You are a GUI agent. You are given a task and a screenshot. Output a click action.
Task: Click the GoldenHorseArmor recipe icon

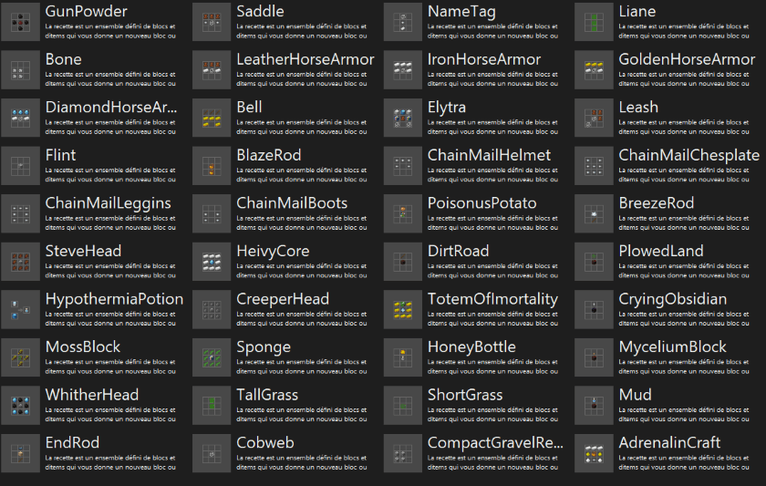[x=595, y=70]
